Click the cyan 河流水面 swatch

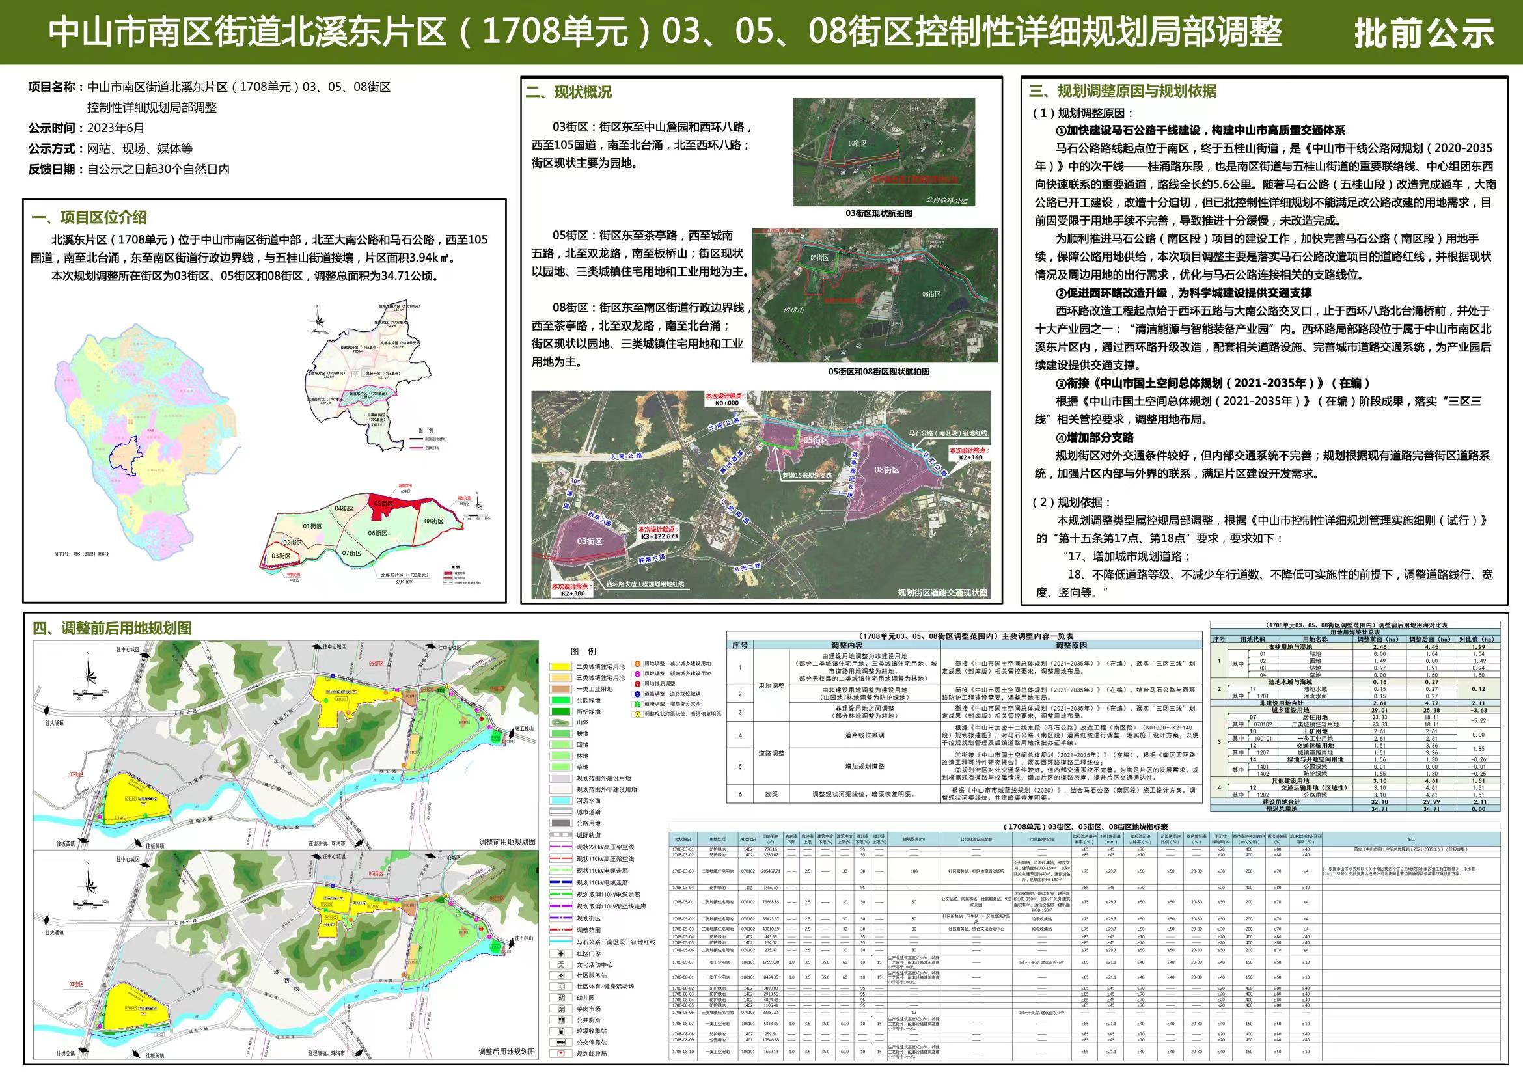[x=561, y=800]
